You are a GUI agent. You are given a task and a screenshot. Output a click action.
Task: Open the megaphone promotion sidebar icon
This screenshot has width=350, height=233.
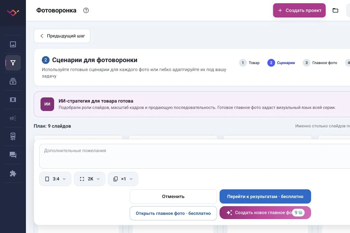tap(13, 118)
